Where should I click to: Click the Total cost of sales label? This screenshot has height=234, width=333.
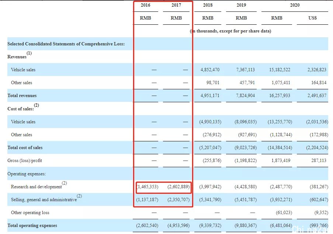(x=25, y=148)
